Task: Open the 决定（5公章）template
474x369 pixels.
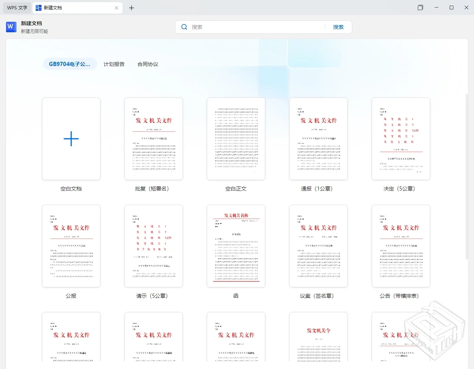Action: coord(401,139)
